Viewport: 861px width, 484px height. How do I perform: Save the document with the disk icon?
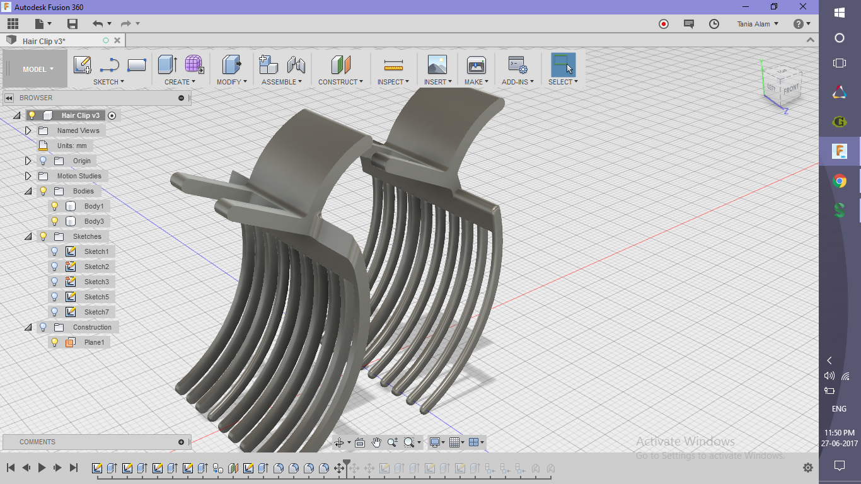click(72, 24)
